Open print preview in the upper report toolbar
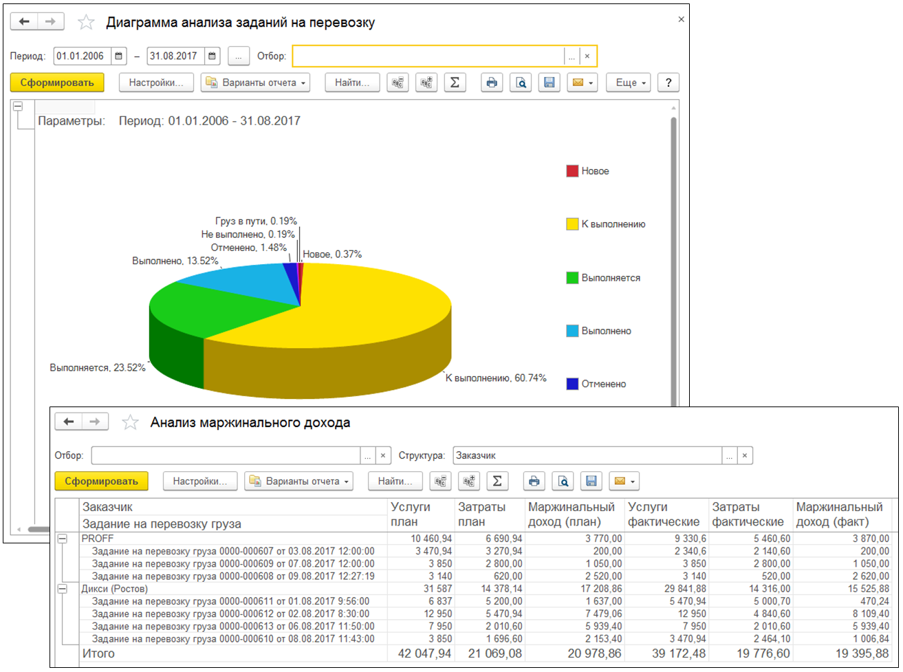This screenshot has height=672, width=903. coord(521,83)
